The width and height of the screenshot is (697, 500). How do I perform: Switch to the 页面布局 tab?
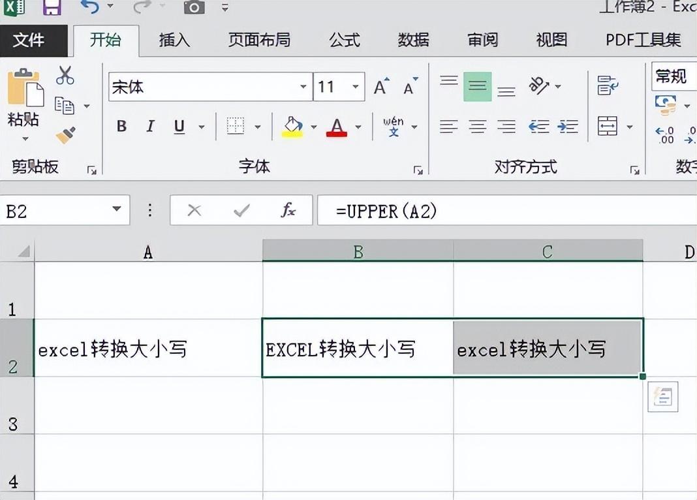point(259,40)
